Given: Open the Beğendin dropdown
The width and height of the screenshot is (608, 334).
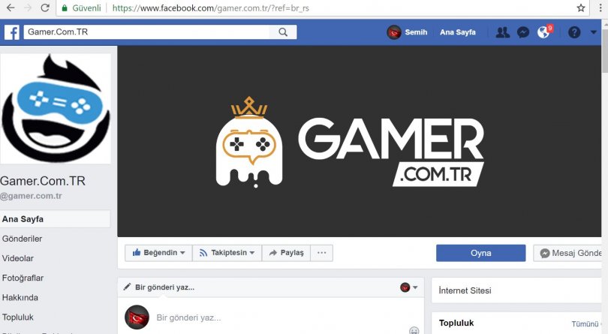Looking at the screenshot, I should [158, 253].
